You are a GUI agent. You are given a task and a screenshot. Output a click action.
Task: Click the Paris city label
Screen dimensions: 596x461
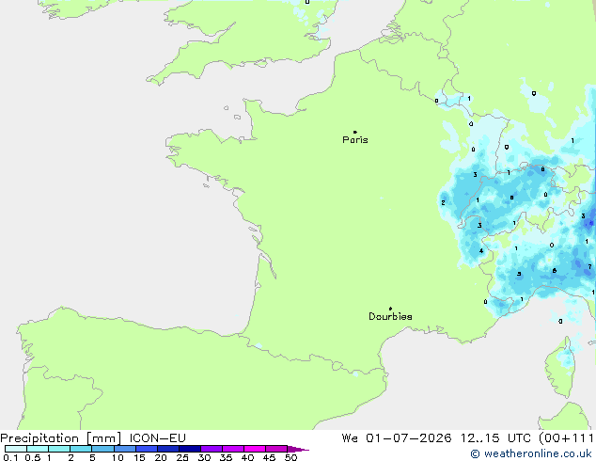(355, 140)
